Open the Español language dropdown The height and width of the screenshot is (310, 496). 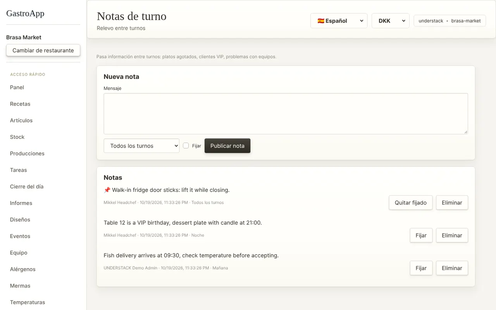[339, 21]
